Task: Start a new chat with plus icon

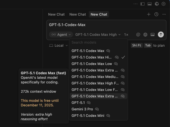Action: (149, 14)
